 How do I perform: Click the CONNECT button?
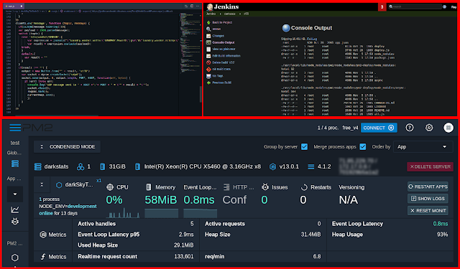pos(379,128)
